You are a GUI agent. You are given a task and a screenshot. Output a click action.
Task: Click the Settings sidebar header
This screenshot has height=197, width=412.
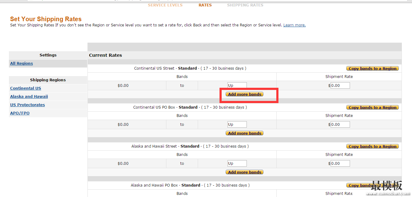tap(48, 55)
